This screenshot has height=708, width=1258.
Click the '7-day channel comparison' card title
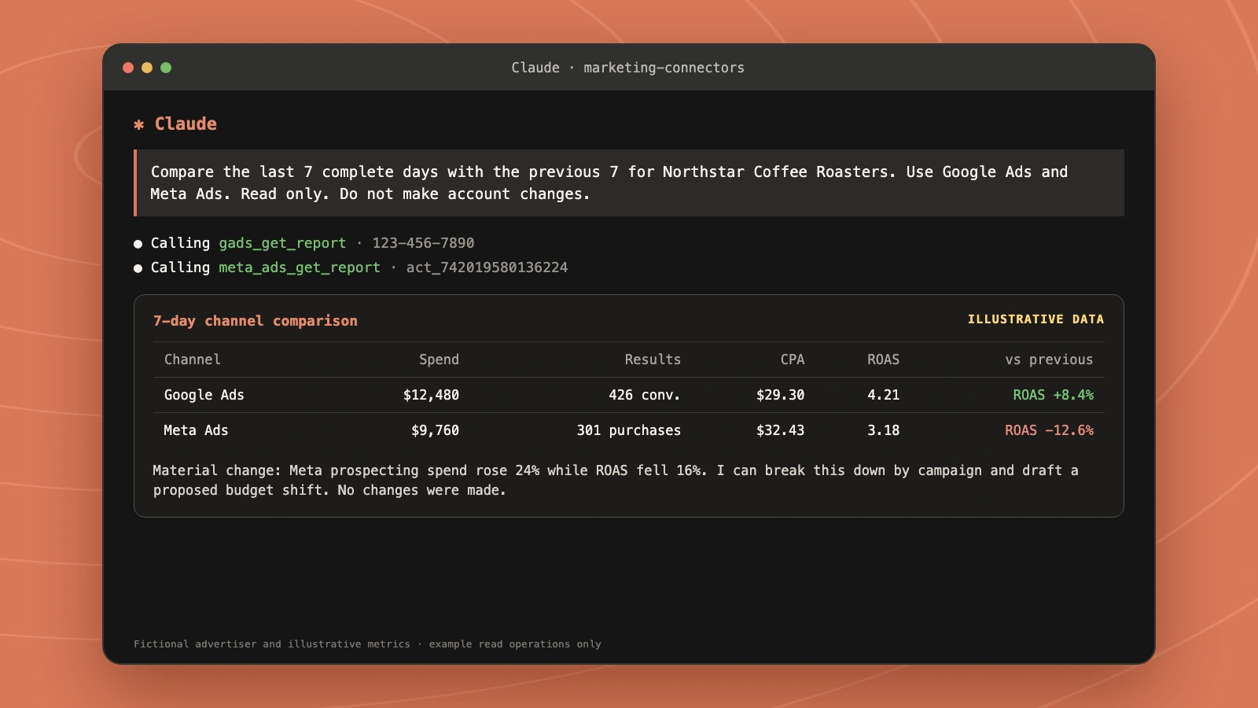point(256,321)
